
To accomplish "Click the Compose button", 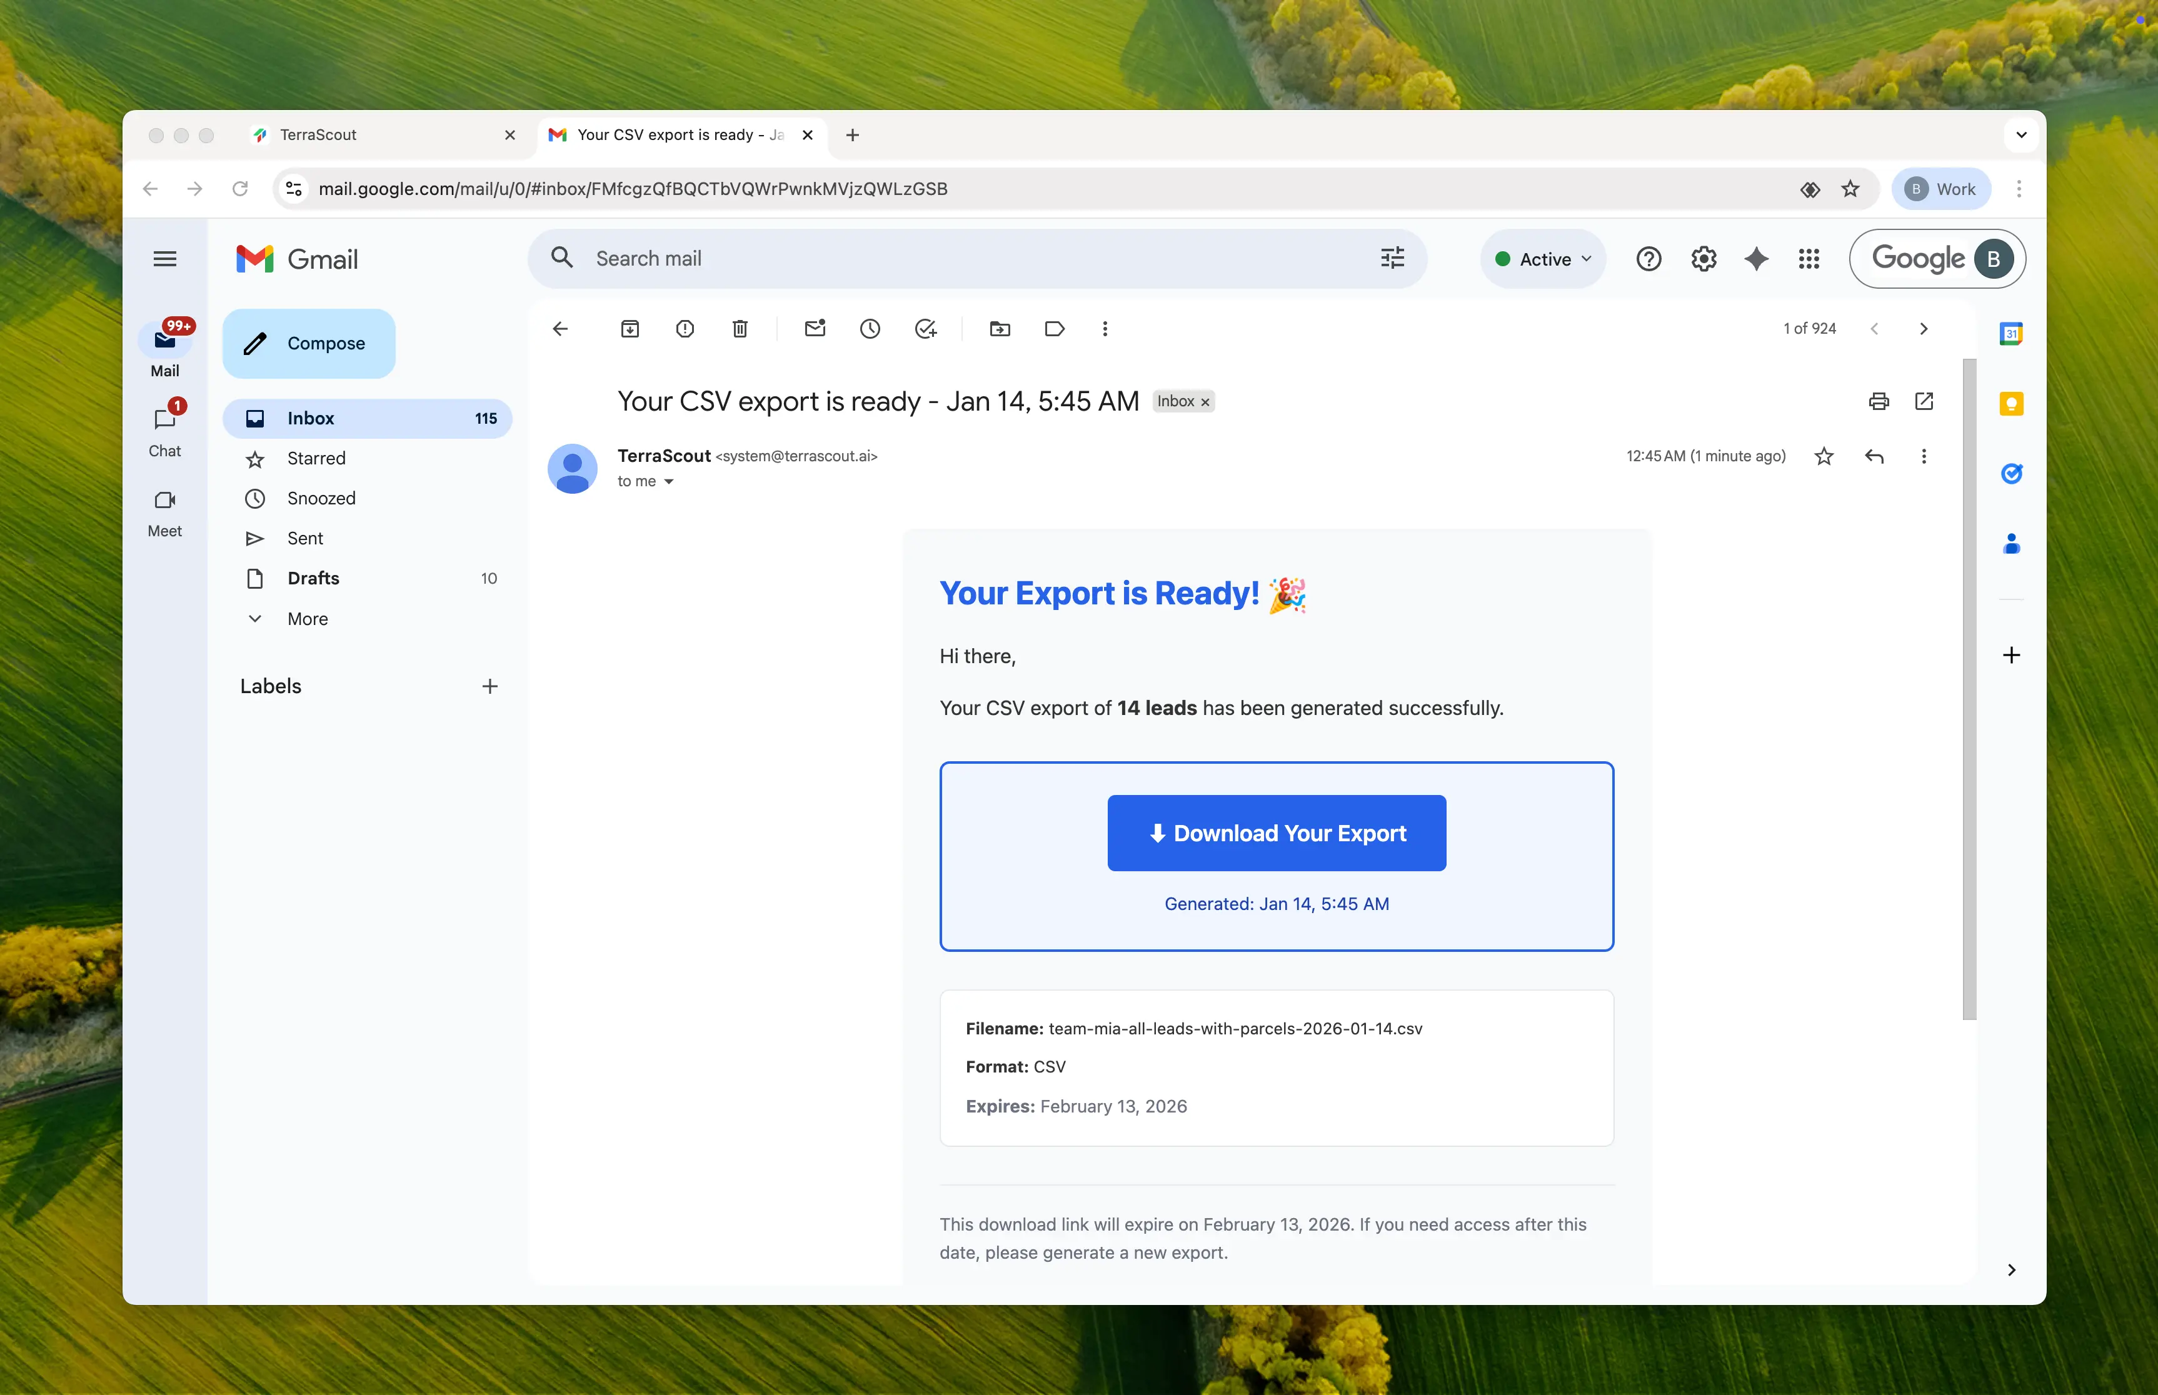I will coord(309,343).
